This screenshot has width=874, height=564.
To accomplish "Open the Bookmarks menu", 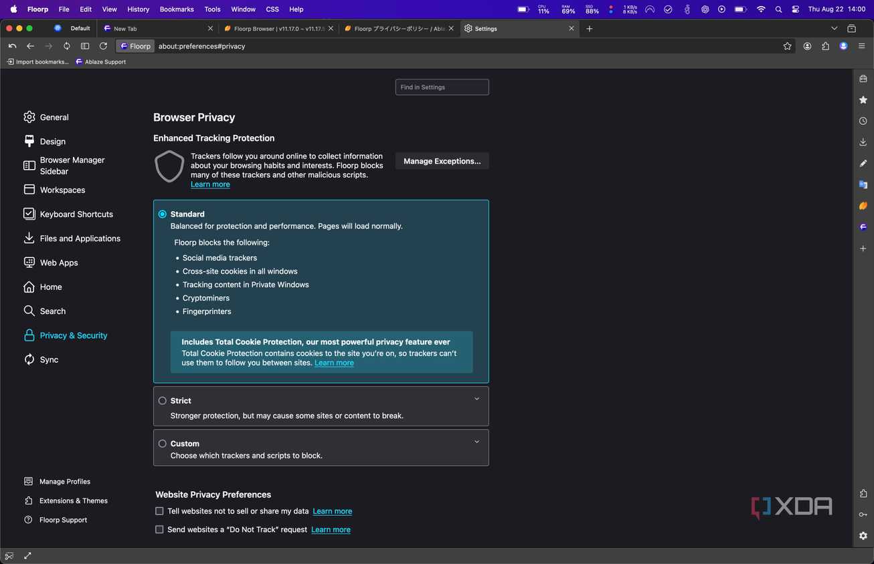I will [177, 9].
